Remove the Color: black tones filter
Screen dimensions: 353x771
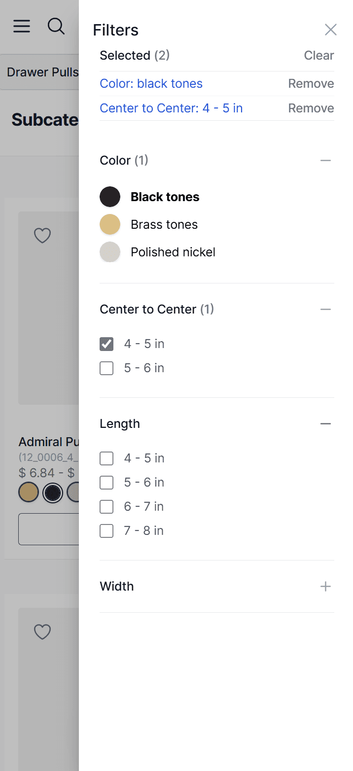pyautogui.click(x=311, y=83)
